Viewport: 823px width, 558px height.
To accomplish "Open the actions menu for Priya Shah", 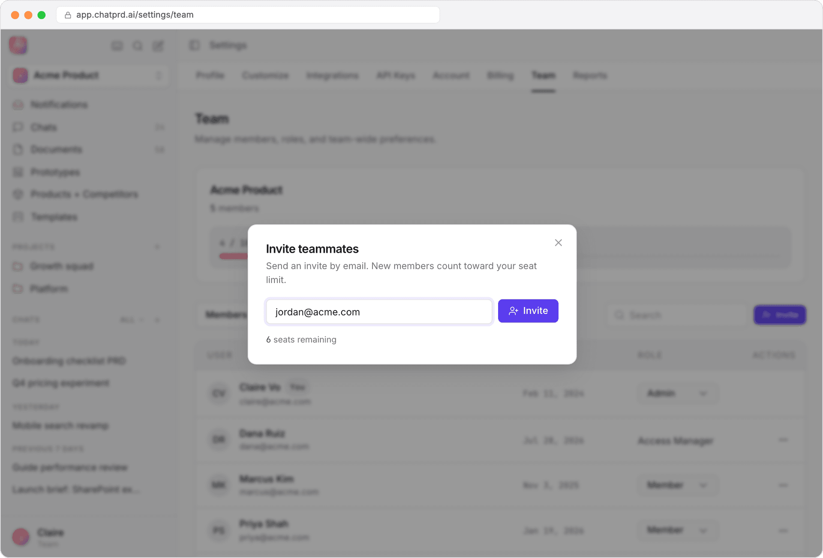I will [783, 531].
